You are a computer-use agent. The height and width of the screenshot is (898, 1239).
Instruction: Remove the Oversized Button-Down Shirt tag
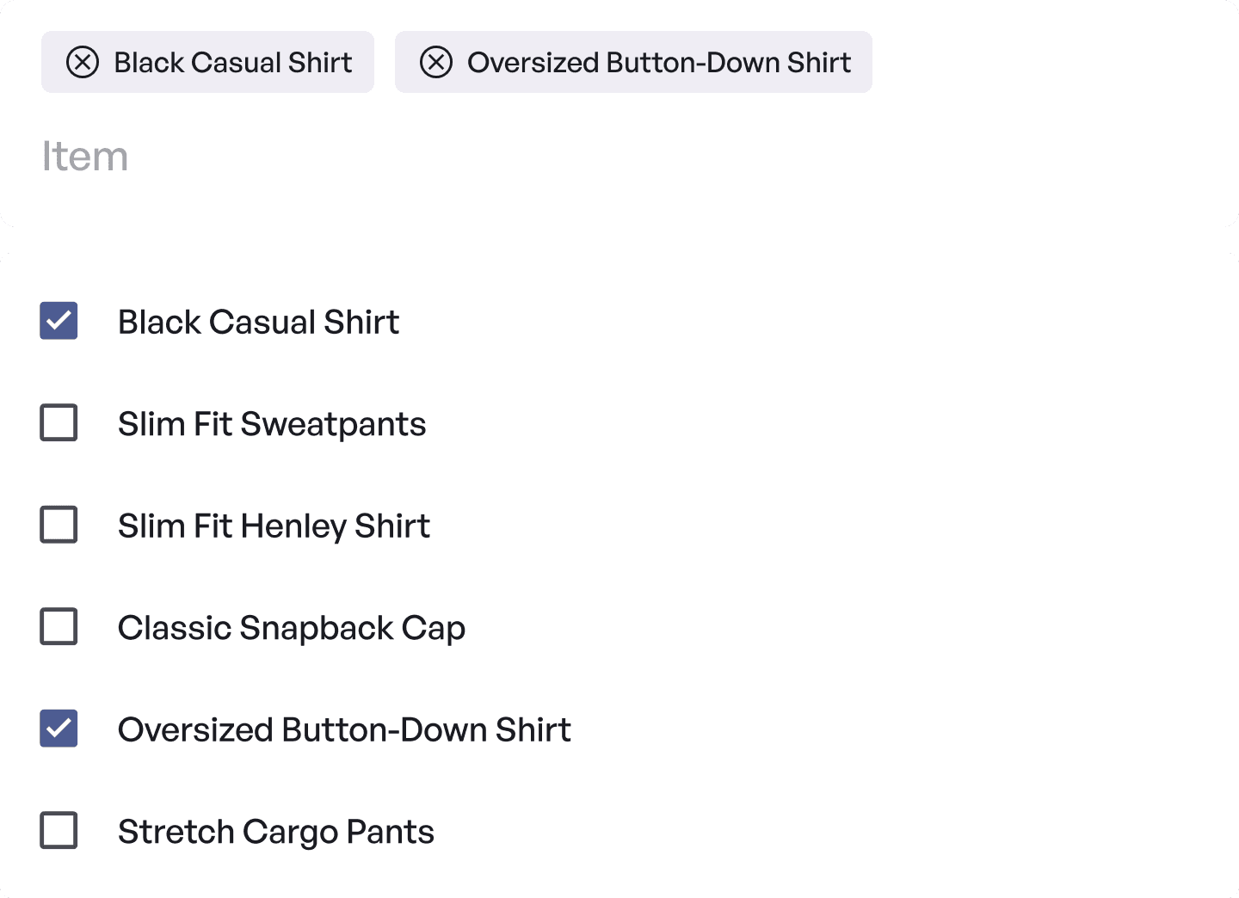(x=436, y=63)
